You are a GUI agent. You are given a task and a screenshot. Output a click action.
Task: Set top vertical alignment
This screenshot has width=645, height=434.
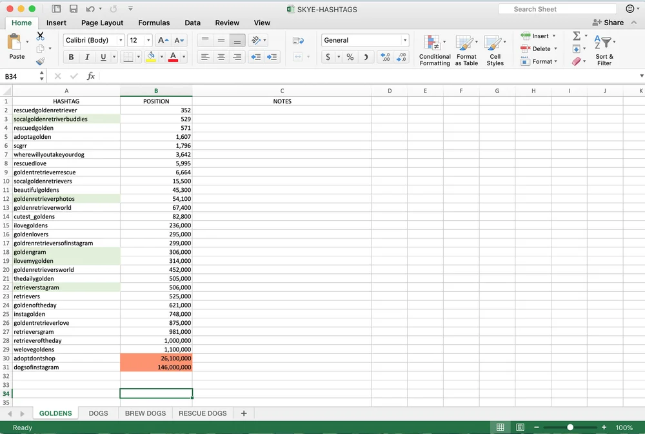pyautogui.click(x=205, y=40)
